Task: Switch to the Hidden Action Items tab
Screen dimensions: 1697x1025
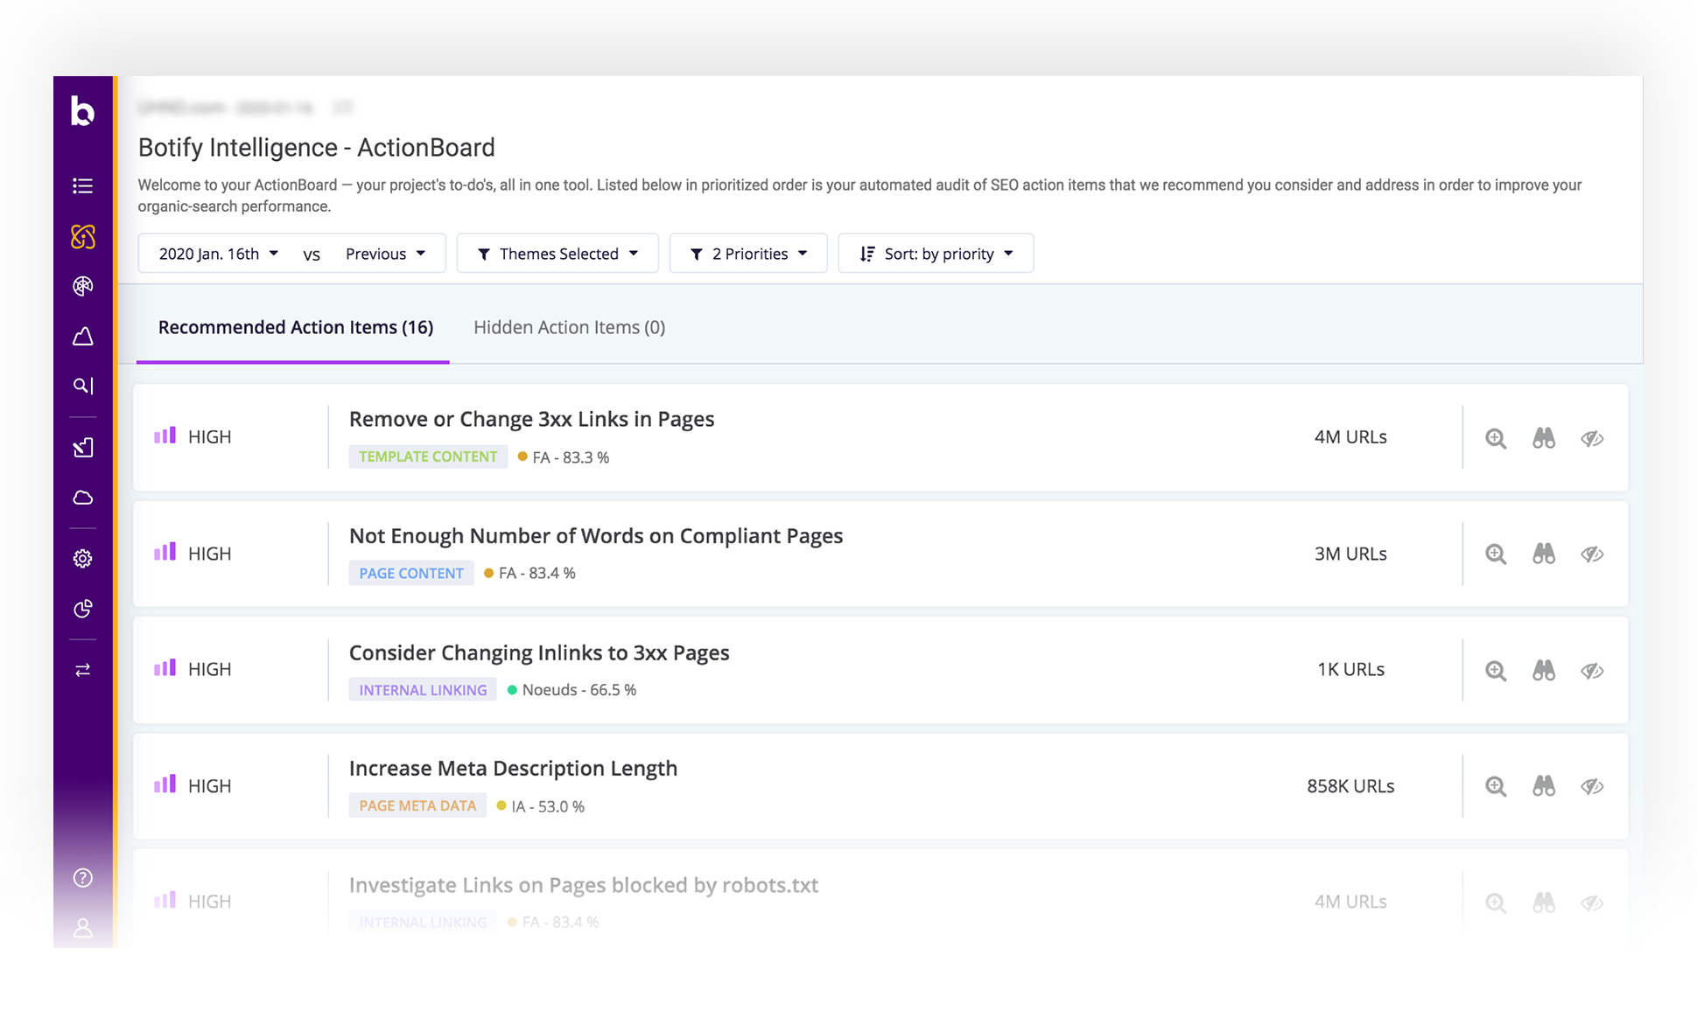Action: pyautogui.click(x=568, y=327)
